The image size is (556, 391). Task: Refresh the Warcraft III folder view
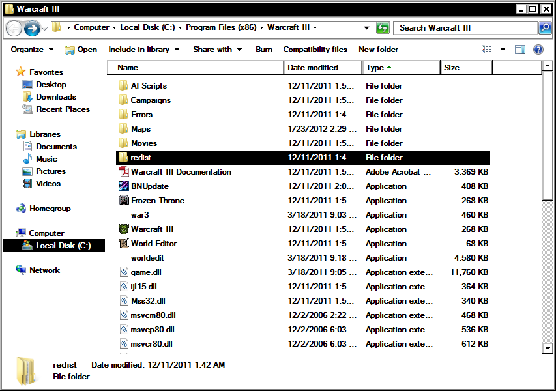click(383, 27)
